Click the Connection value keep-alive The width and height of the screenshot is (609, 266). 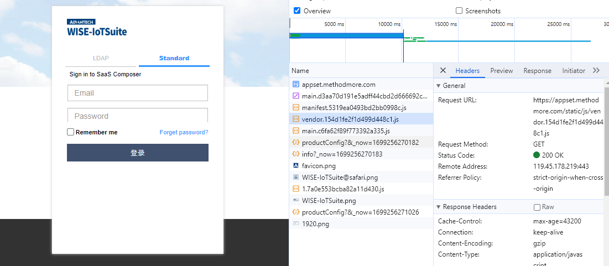(x=548, y=232)
